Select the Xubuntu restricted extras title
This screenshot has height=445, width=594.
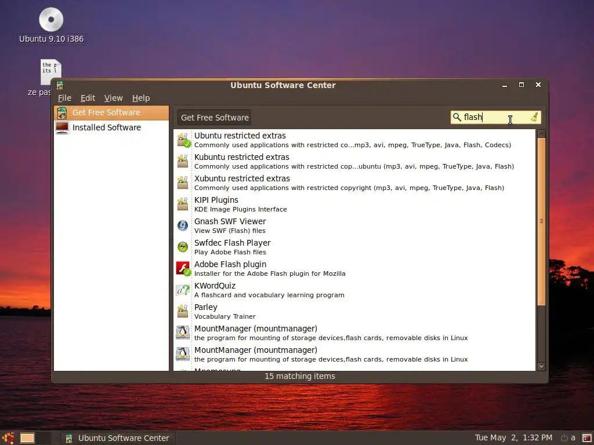[x=242, y=178]
